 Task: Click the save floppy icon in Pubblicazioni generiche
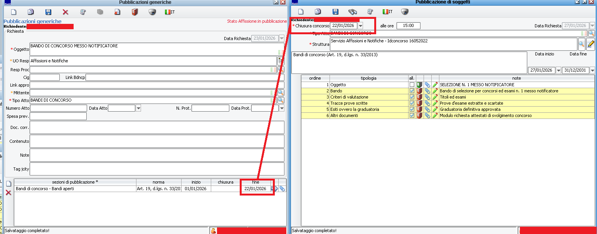point(48,12)
